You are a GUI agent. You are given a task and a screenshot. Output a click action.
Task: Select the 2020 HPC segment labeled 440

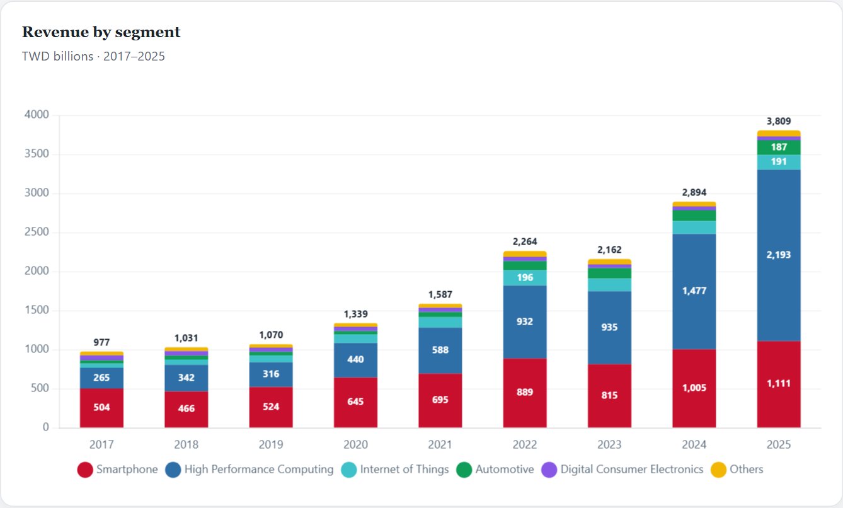[x=355, y=361]
